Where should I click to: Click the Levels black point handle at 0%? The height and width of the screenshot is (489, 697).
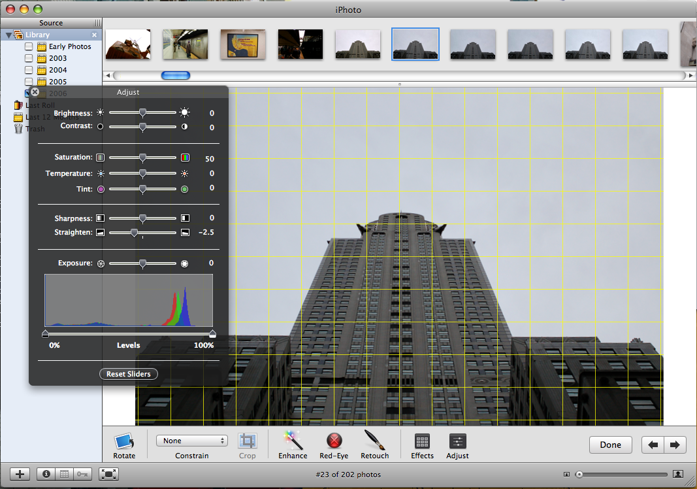pos(45,333)
